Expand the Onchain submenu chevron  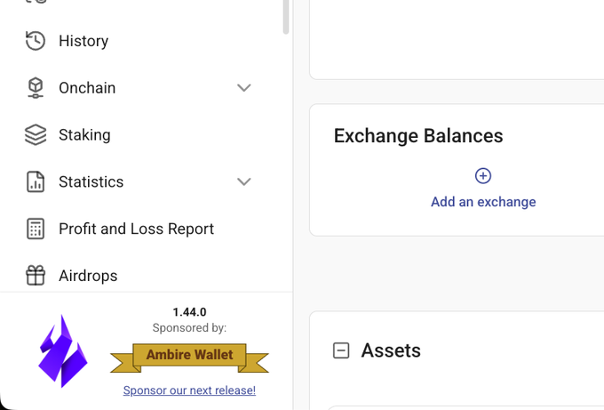tap(244, 88)
